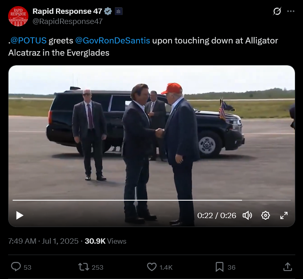Click the @RapidResponse47 handle

pos(68,22)
